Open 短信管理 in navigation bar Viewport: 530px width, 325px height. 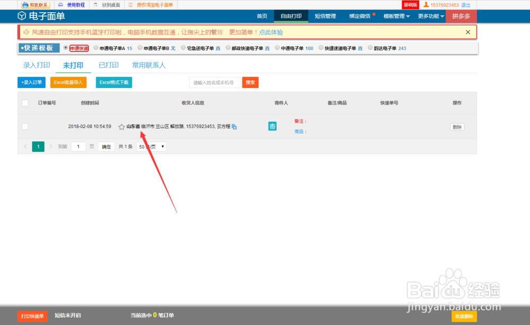[x=325, y=16]
